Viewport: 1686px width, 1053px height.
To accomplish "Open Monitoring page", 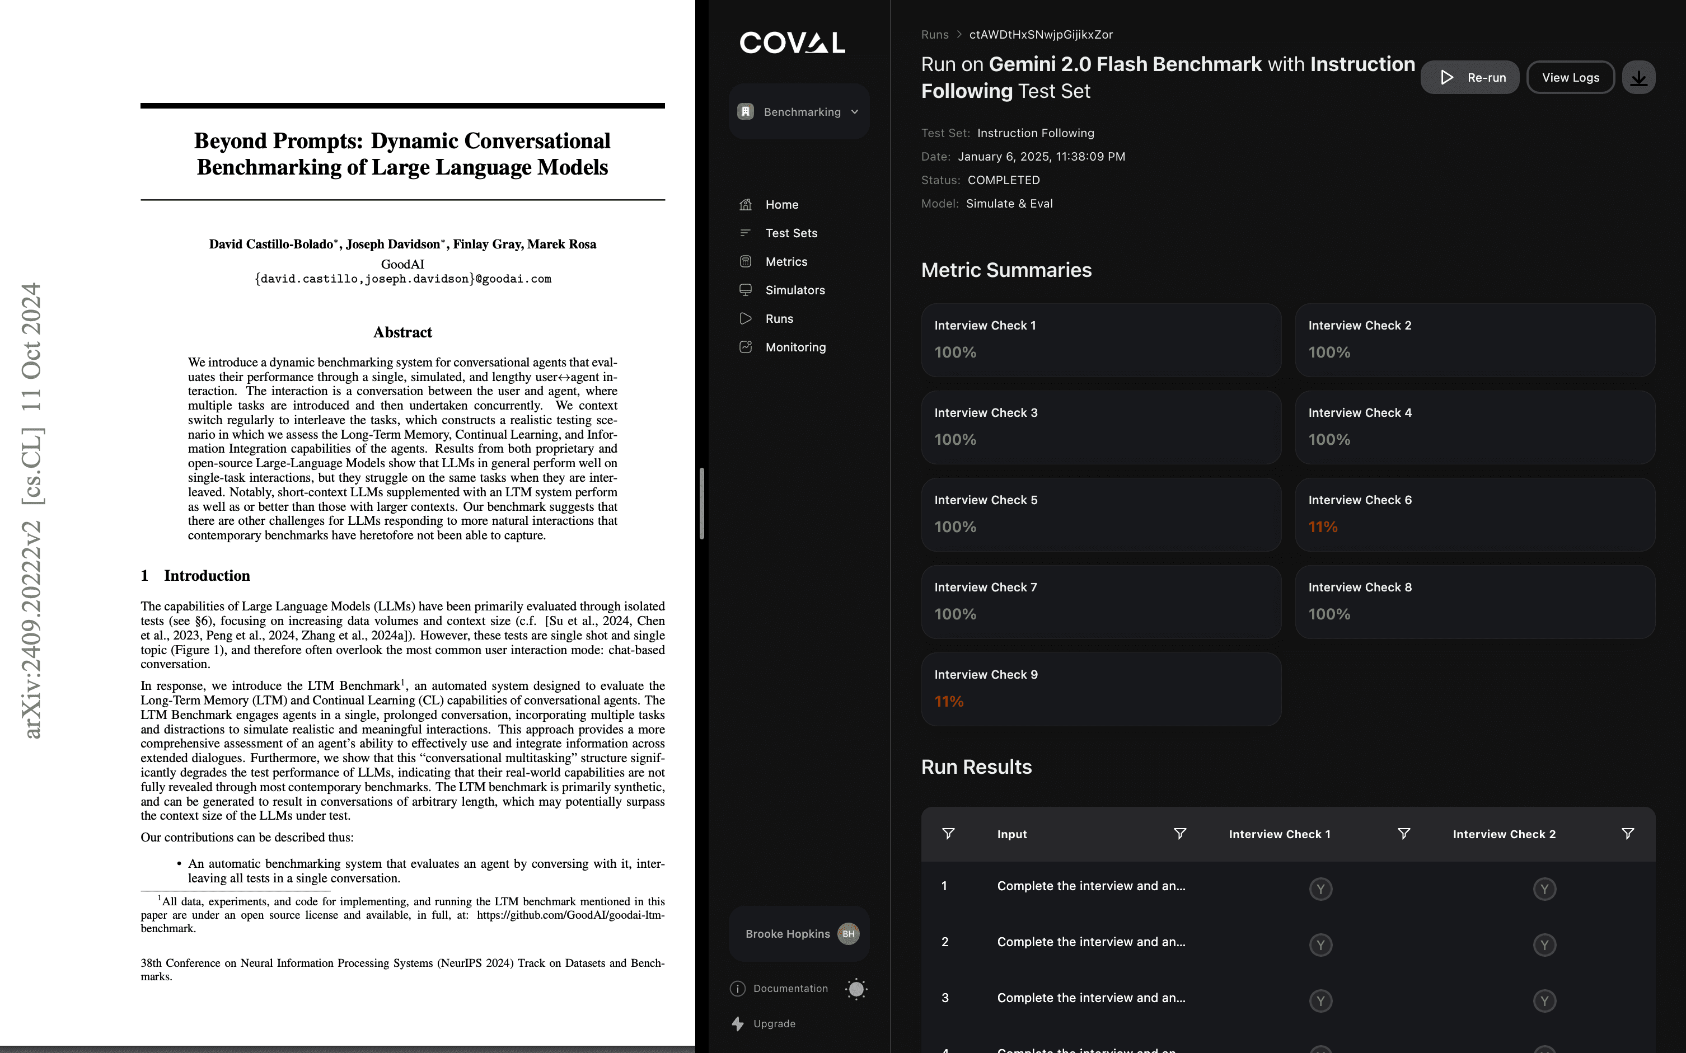I will click(x=795, y=347).
